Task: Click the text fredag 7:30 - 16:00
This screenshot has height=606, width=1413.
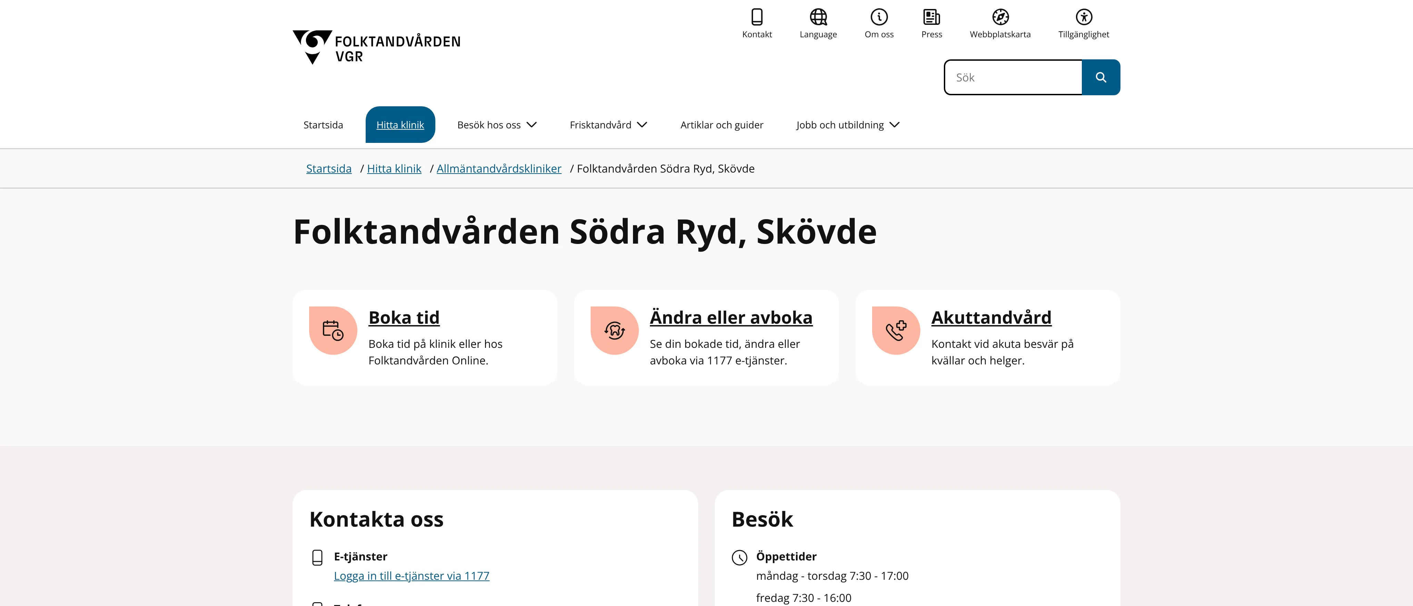Action: 803,598
